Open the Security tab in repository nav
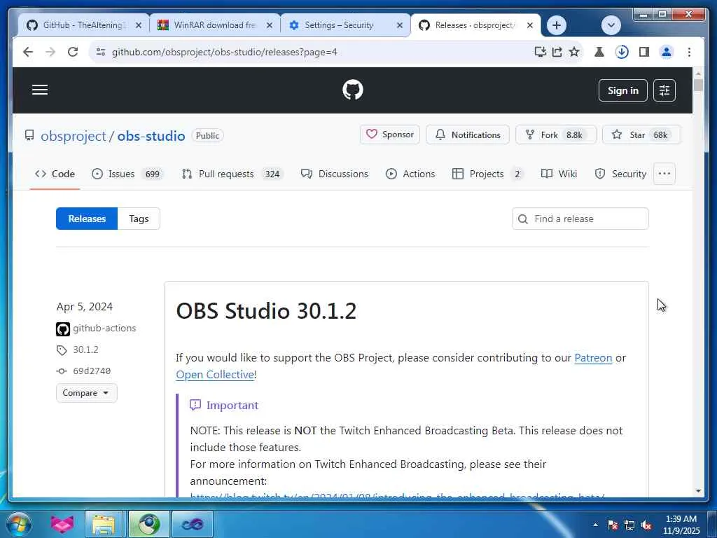The height and width of the screenshot is (538, 717). click(620, 174)
